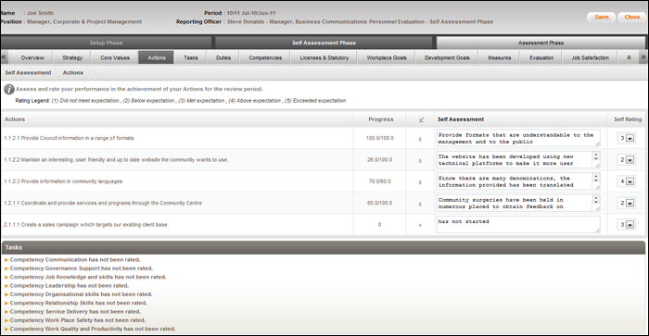Click scrollbar of community surgeries field
Viewport: 649px width, 336px height.
pos(596,201)
